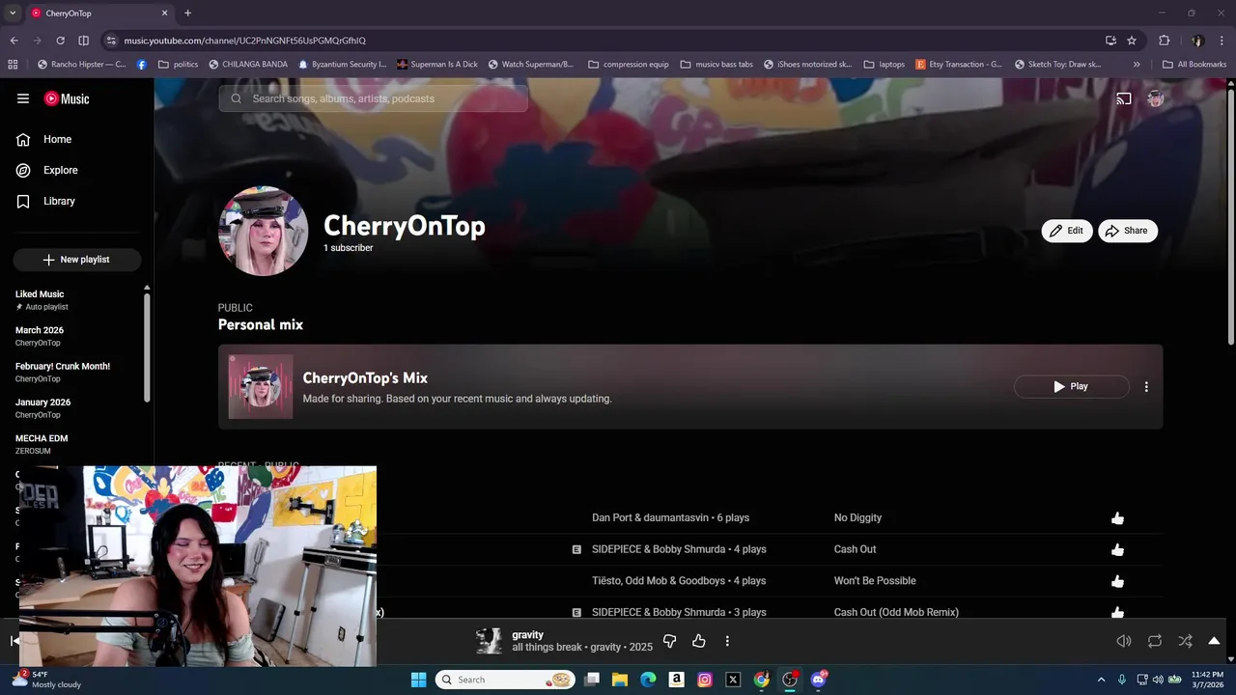The image size is (1236, 695).
Task: Create a New playlist
Action: [x=76, y=260]
